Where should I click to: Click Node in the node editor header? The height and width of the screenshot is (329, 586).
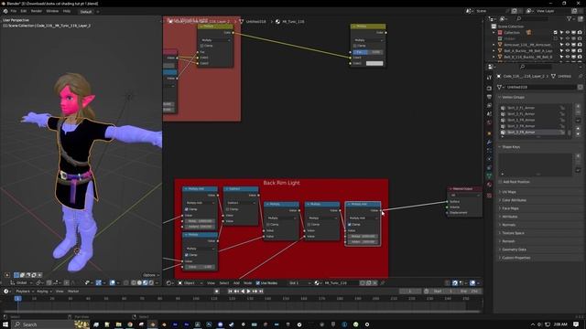click(247, 283)
